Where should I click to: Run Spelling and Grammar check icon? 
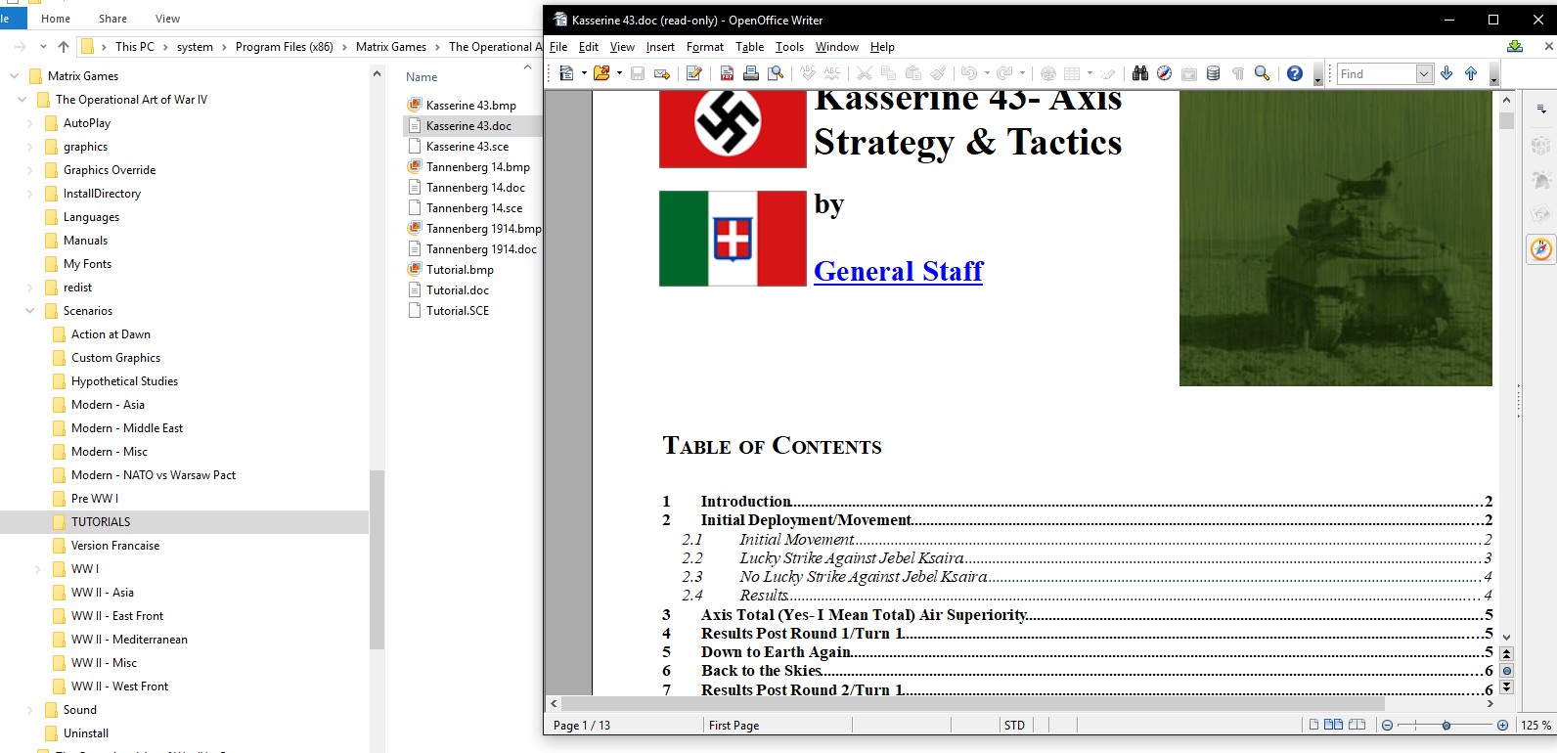pos(808,73)
